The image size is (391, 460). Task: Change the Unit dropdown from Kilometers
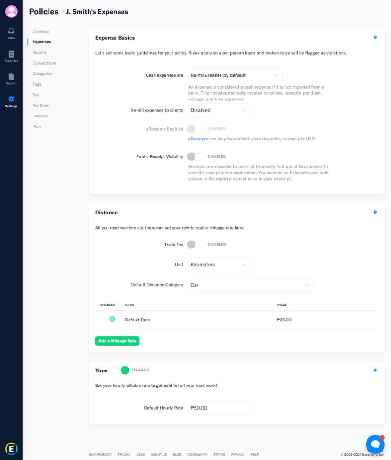pyautogui.click(x=219, y=264)
